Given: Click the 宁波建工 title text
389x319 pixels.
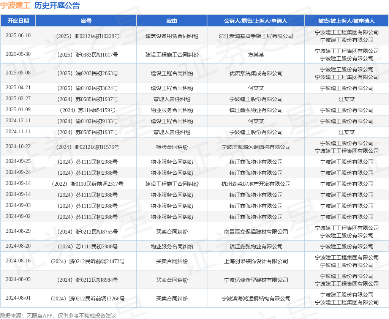Looking at the screenshot, I should pos(15,5).
